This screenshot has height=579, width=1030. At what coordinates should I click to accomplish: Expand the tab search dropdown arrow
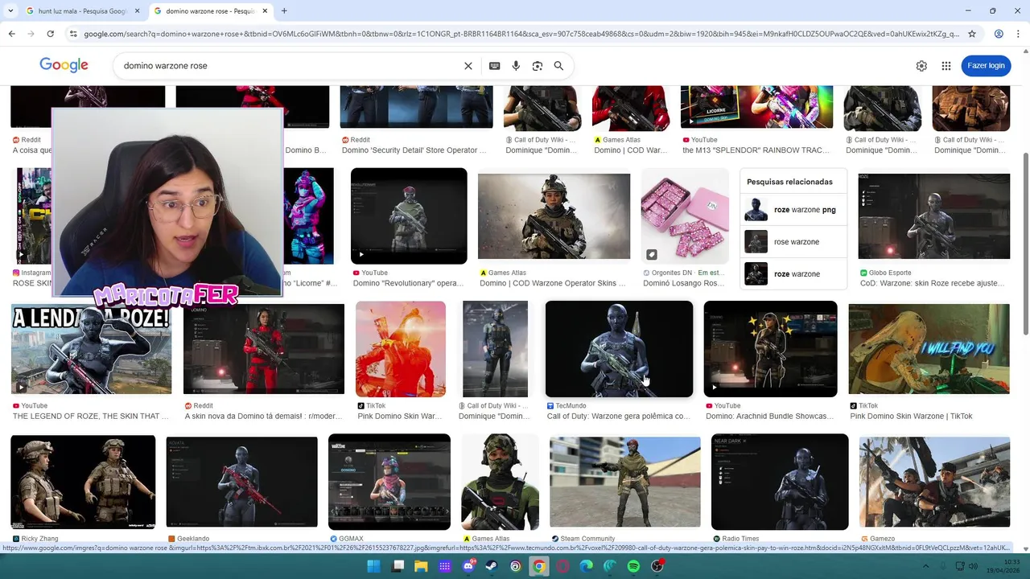point(11,11)
